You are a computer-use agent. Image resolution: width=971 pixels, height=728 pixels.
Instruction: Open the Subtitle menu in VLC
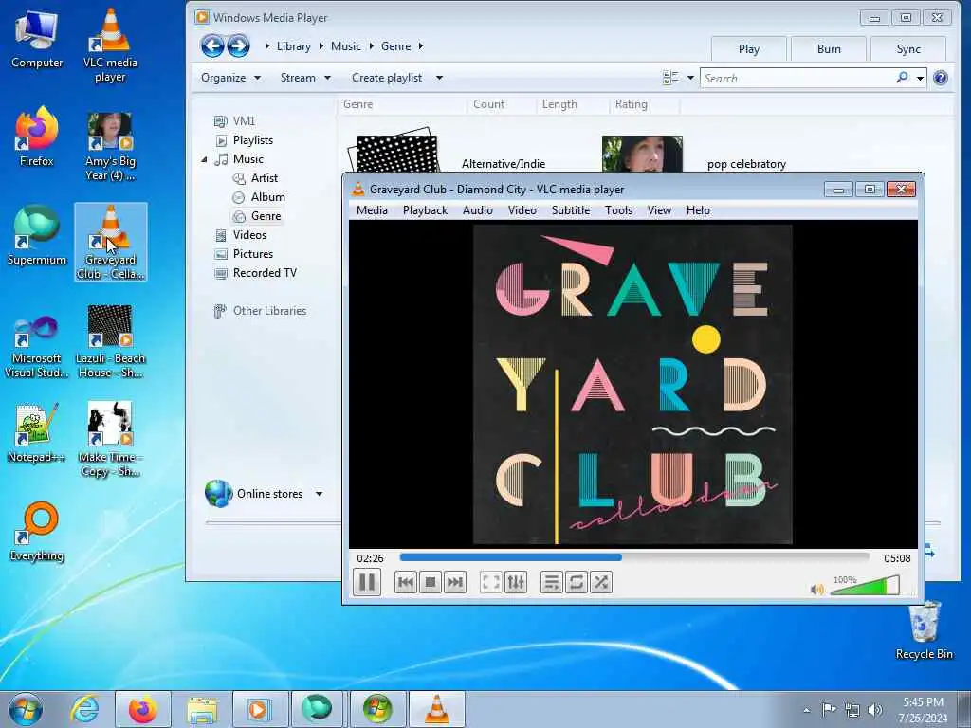coord(571,210)
